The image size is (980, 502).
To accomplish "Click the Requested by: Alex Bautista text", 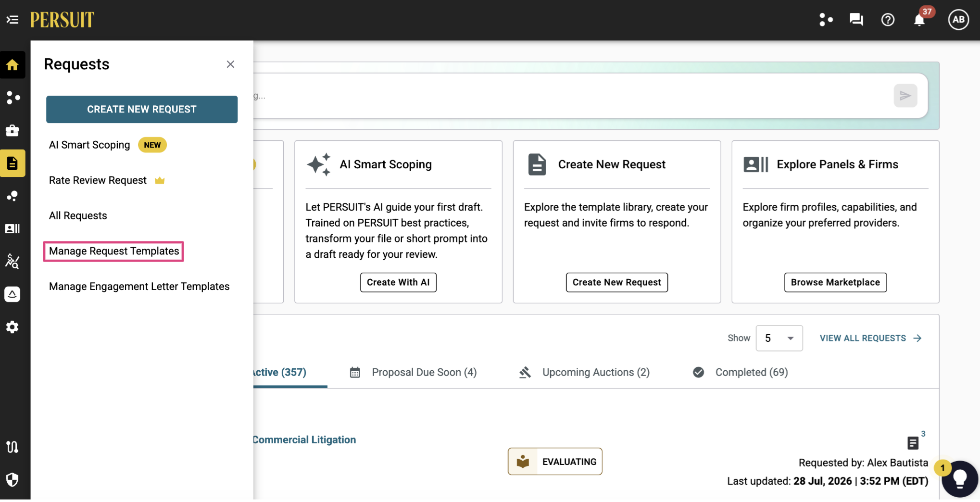I will 863,463.
